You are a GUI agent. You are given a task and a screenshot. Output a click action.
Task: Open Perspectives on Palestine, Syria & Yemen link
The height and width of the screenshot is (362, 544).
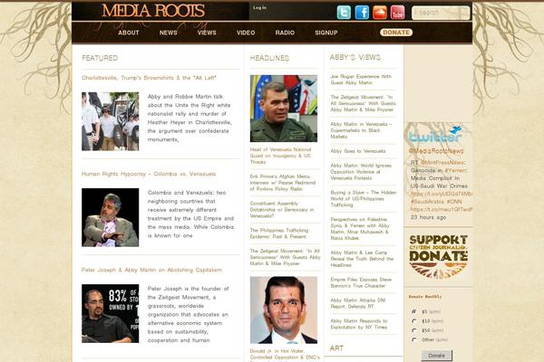point(360,229)
